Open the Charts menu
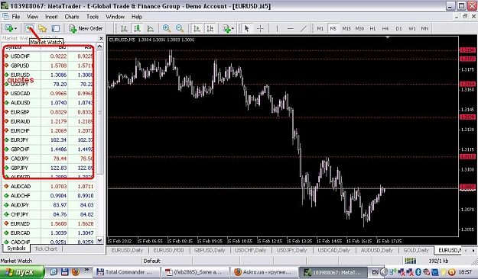Viewport: 478px width, 279px height. [x=72, y=17]
